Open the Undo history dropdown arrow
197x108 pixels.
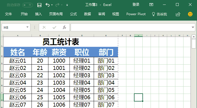click(52, 5)
